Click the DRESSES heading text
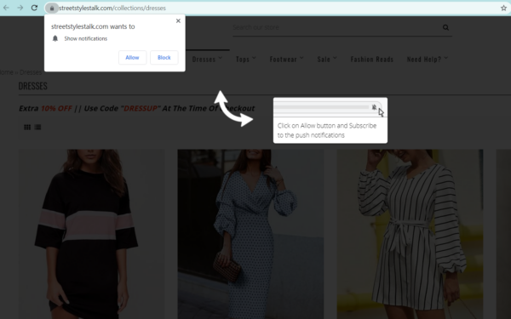511x319 pixels. coord(33,86)
